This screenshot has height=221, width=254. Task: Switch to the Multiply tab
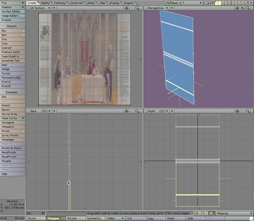(60, 3)
